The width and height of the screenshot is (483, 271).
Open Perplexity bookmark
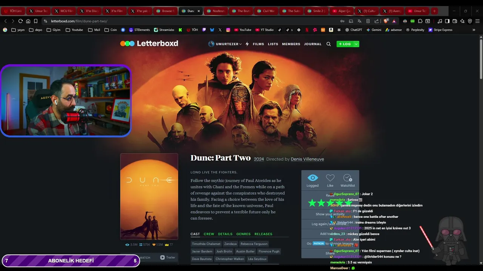click(x=415, y=30)
